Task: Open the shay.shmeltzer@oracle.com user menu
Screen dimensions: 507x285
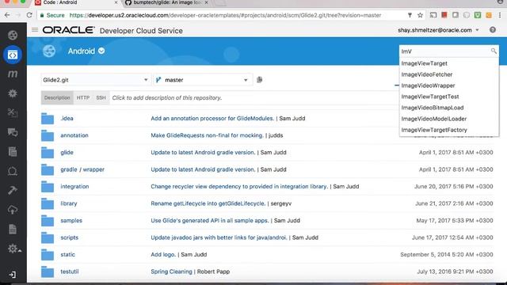Action: pyautogui.click(x=438, y=30)
